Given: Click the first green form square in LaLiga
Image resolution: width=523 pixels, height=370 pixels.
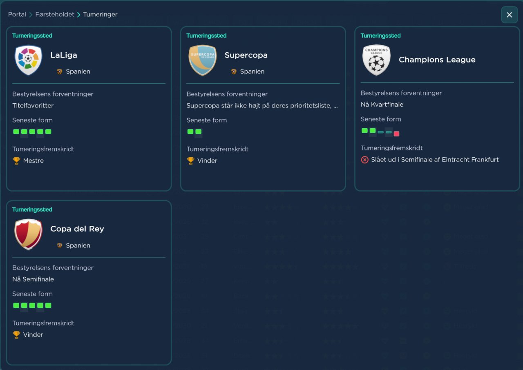Looking at the screenshot, I should click(16, 132).
